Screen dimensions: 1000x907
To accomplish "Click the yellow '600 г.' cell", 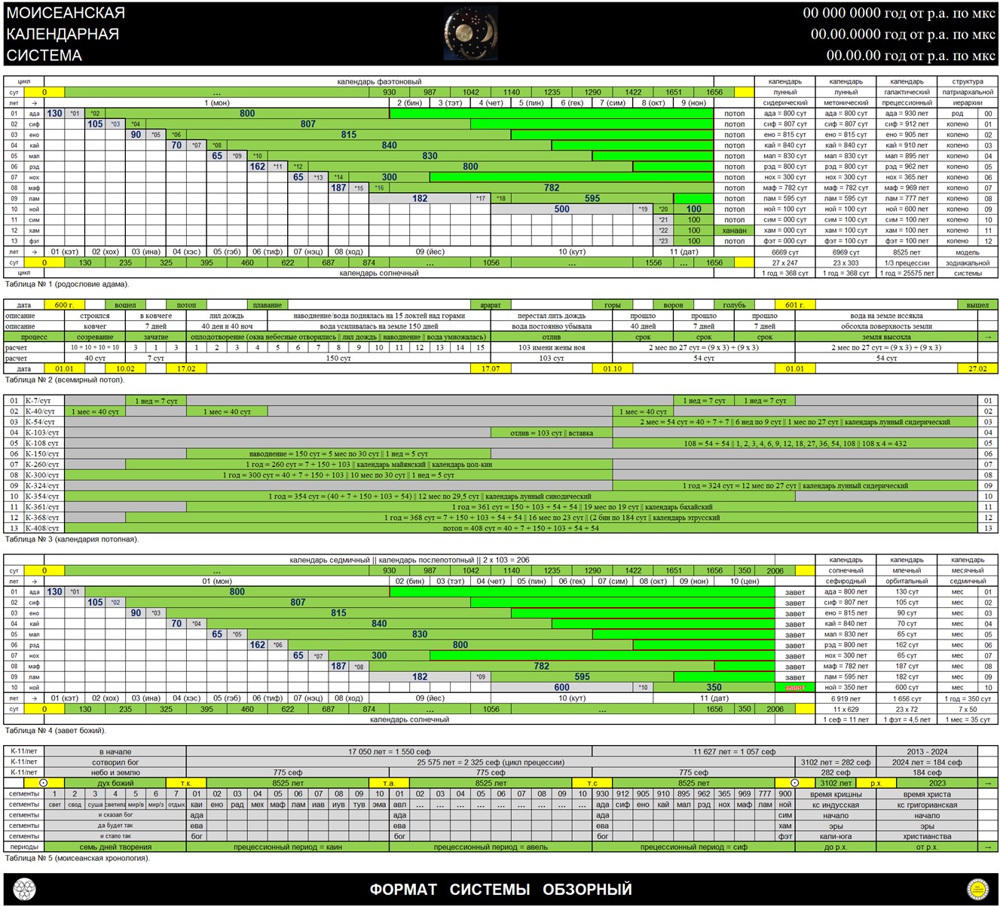I will [x=64, y=305].
